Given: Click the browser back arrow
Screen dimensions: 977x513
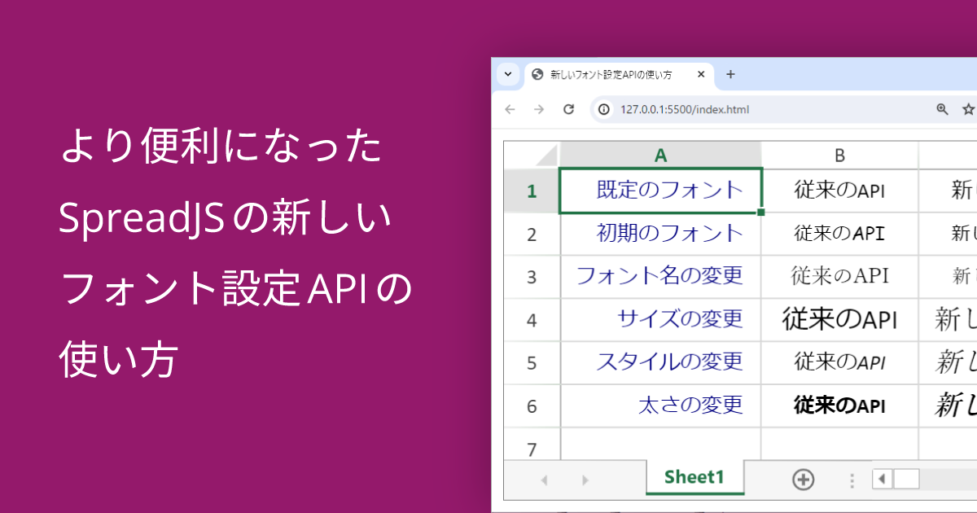Looking at the screenshot, I should click(510, 110).
